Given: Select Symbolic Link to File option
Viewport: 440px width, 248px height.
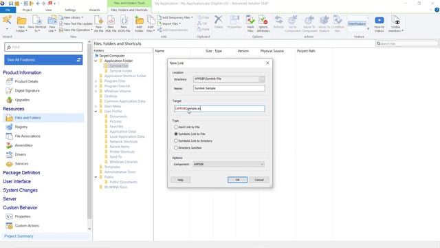Looking at the screenshot, I should point(176,134).
